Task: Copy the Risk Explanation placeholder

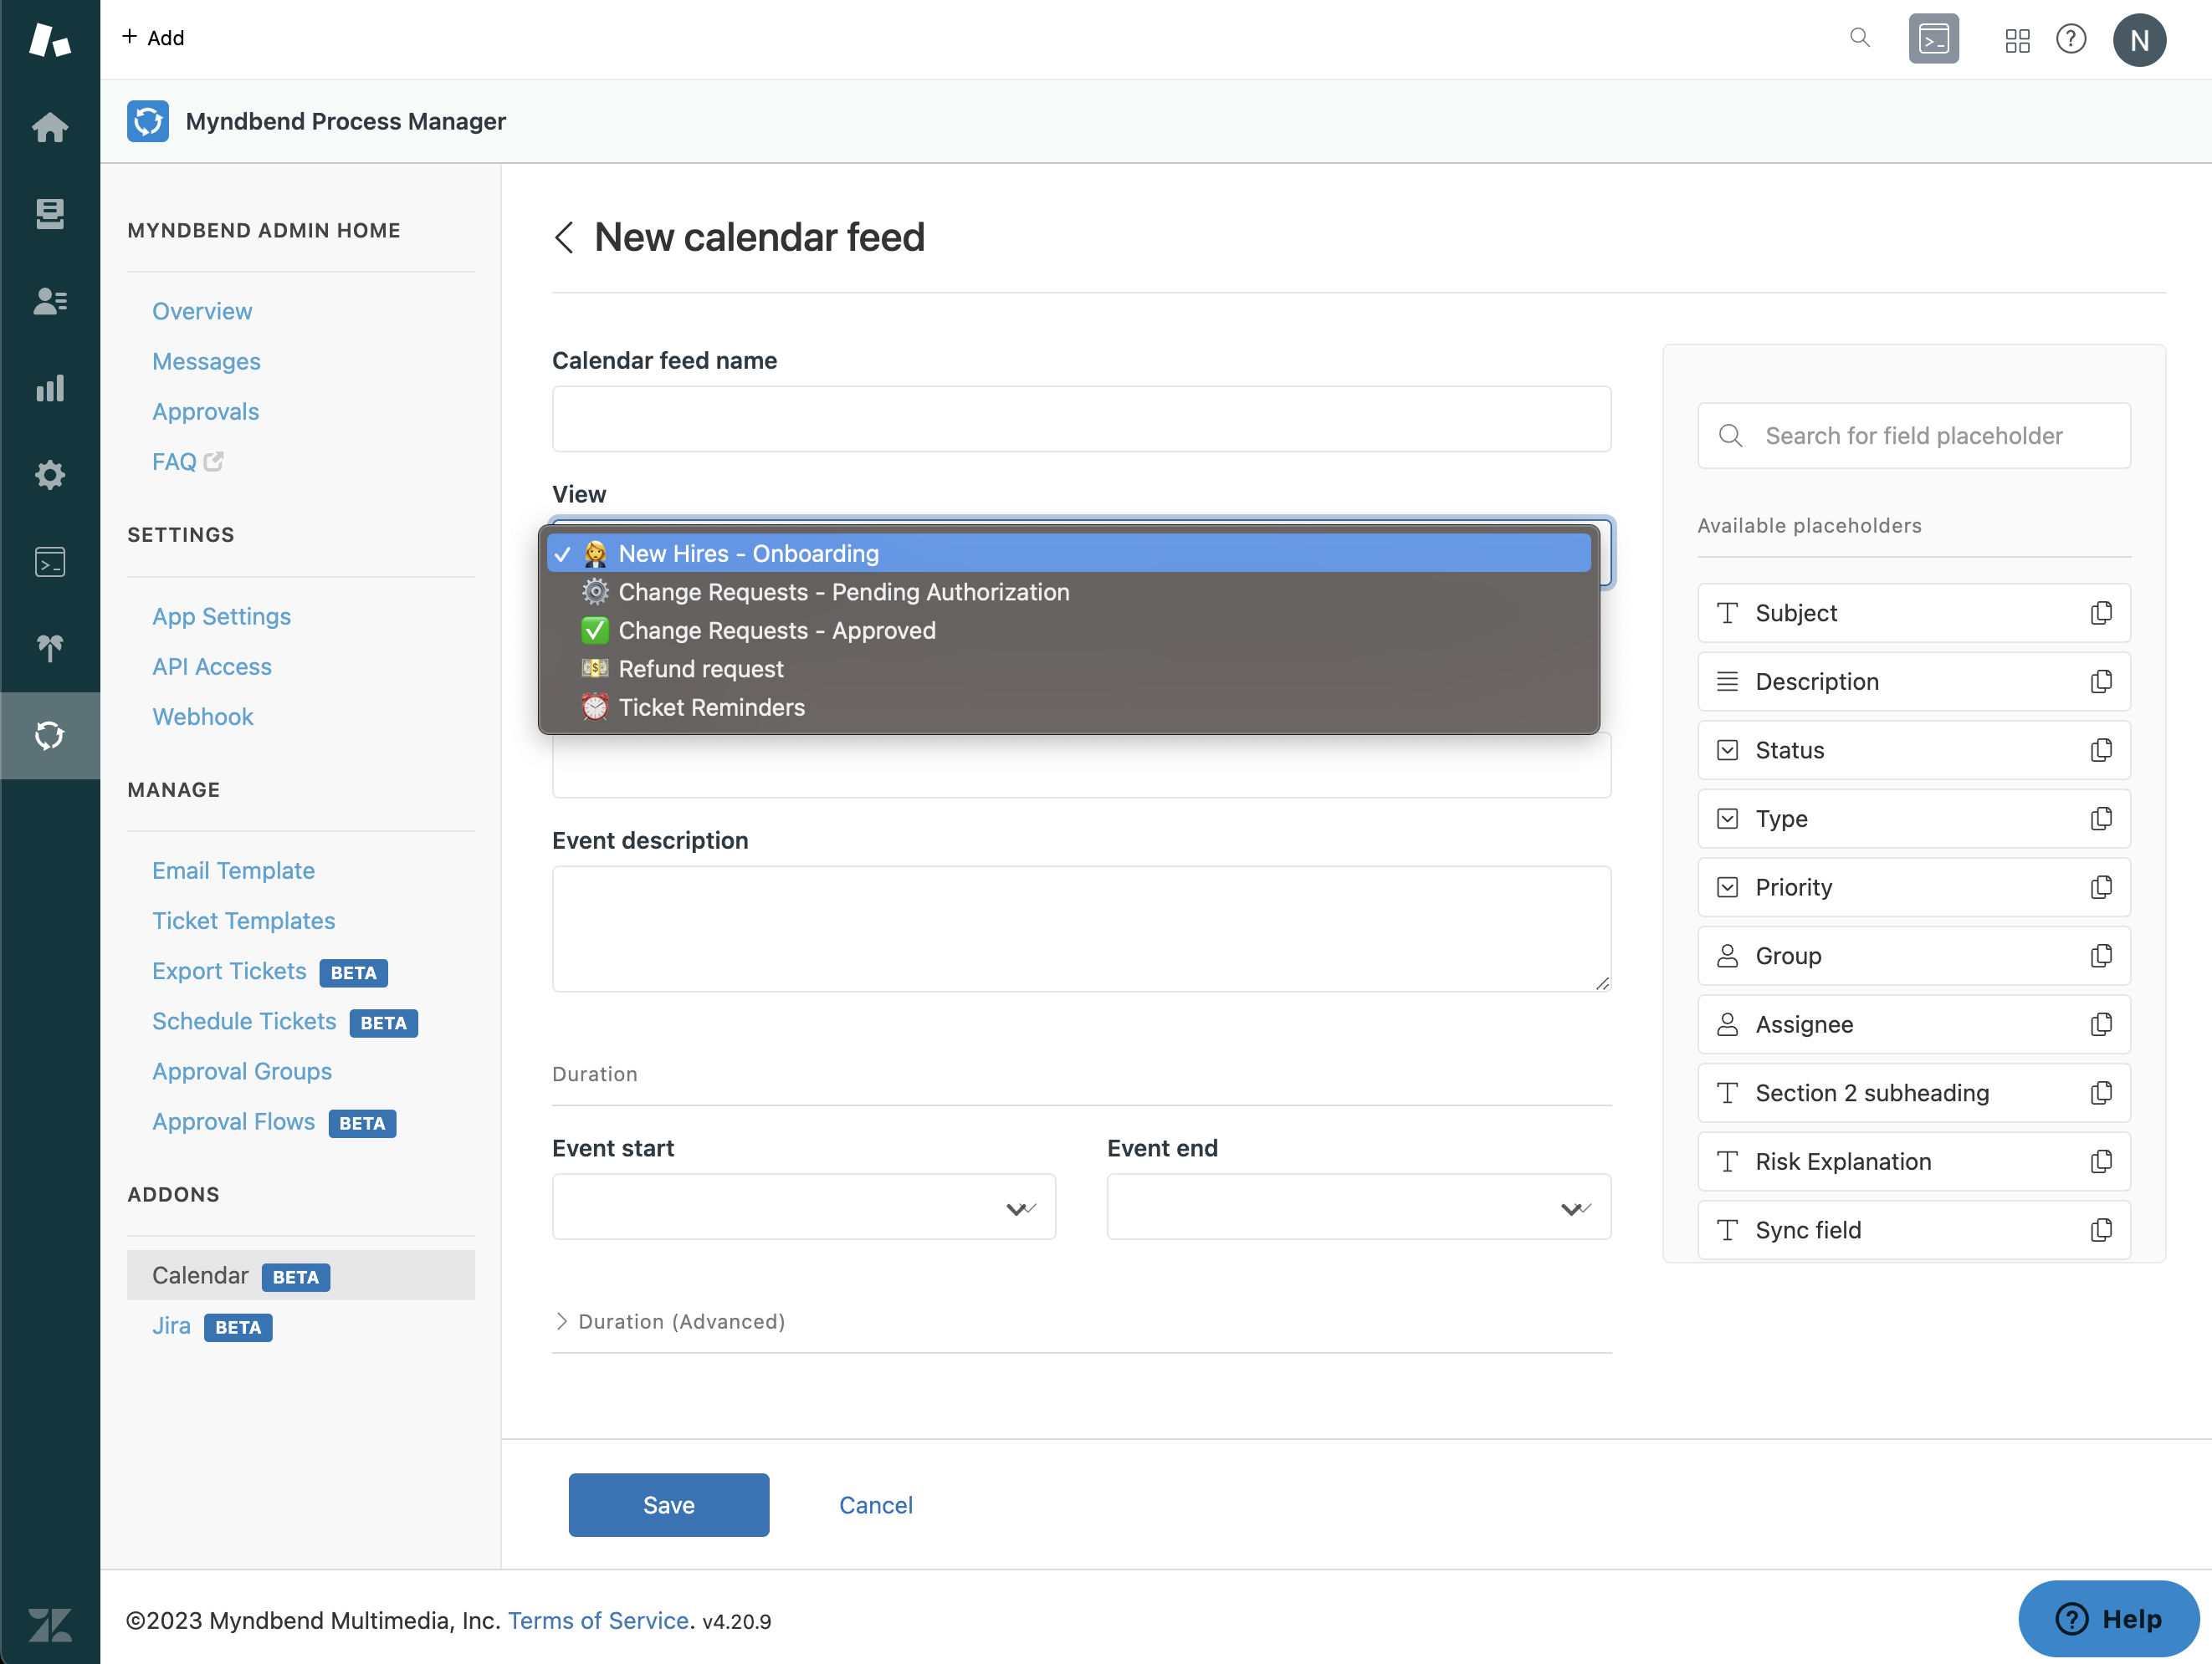Action: click(x=2101, y=1161)
